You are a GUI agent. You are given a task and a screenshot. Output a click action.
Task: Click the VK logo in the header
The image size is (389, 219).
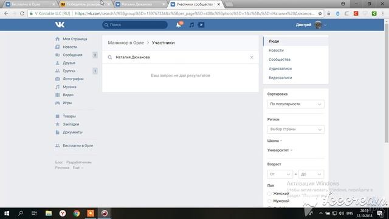click(60, 24)
